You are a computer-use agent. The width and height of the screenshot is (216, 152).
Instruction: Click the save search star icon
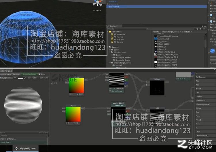(x=204, y=29)
